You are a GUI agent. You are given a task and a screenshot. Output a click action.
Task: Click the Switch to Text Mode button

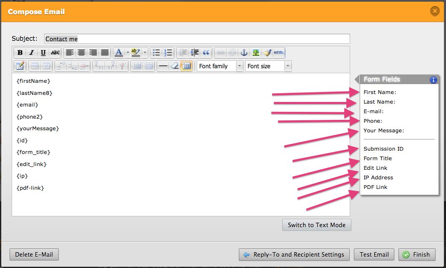point(316,225)
